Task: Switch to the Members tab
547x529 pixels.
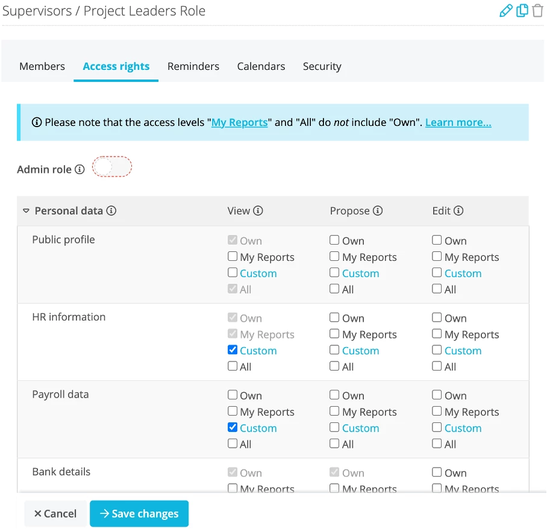Action: tap(42, 66)
